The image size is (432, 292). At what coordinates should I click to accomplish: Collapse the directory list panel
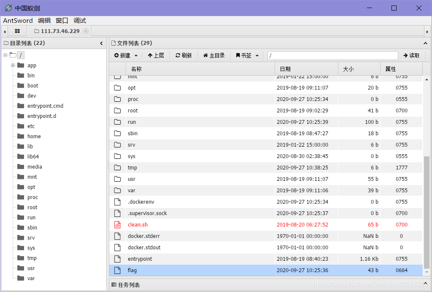coord(101,44)
